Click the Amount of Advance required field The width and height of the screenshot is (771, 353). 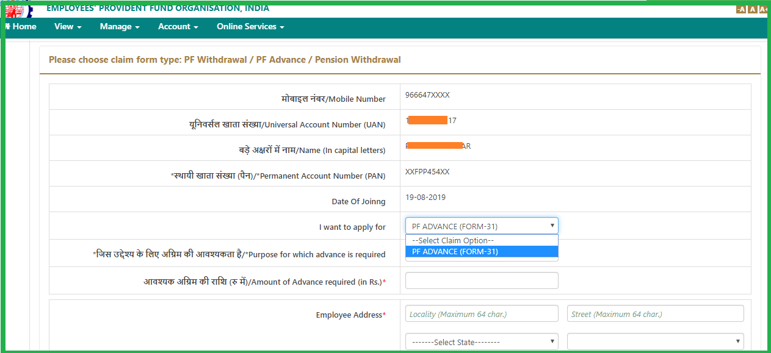(x=481, y=280)
